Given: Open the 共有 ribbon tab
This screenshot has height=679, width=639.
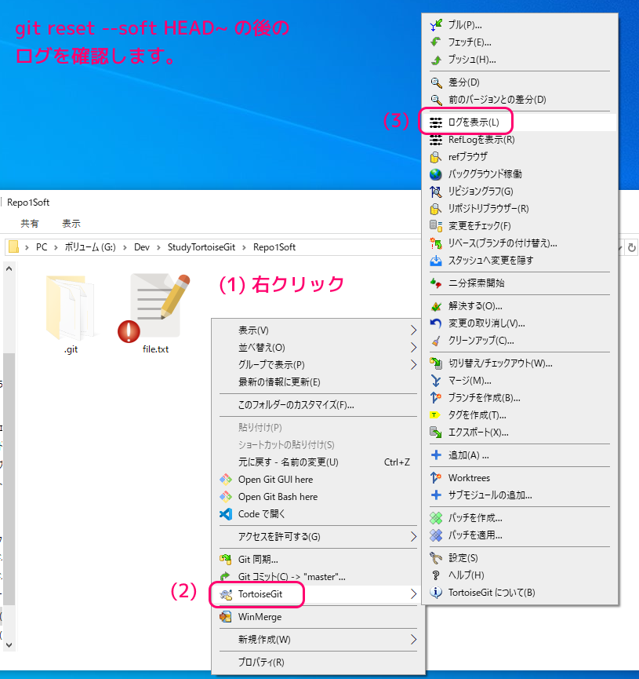Looking at the screenshot, I should [x=30, y=224].
